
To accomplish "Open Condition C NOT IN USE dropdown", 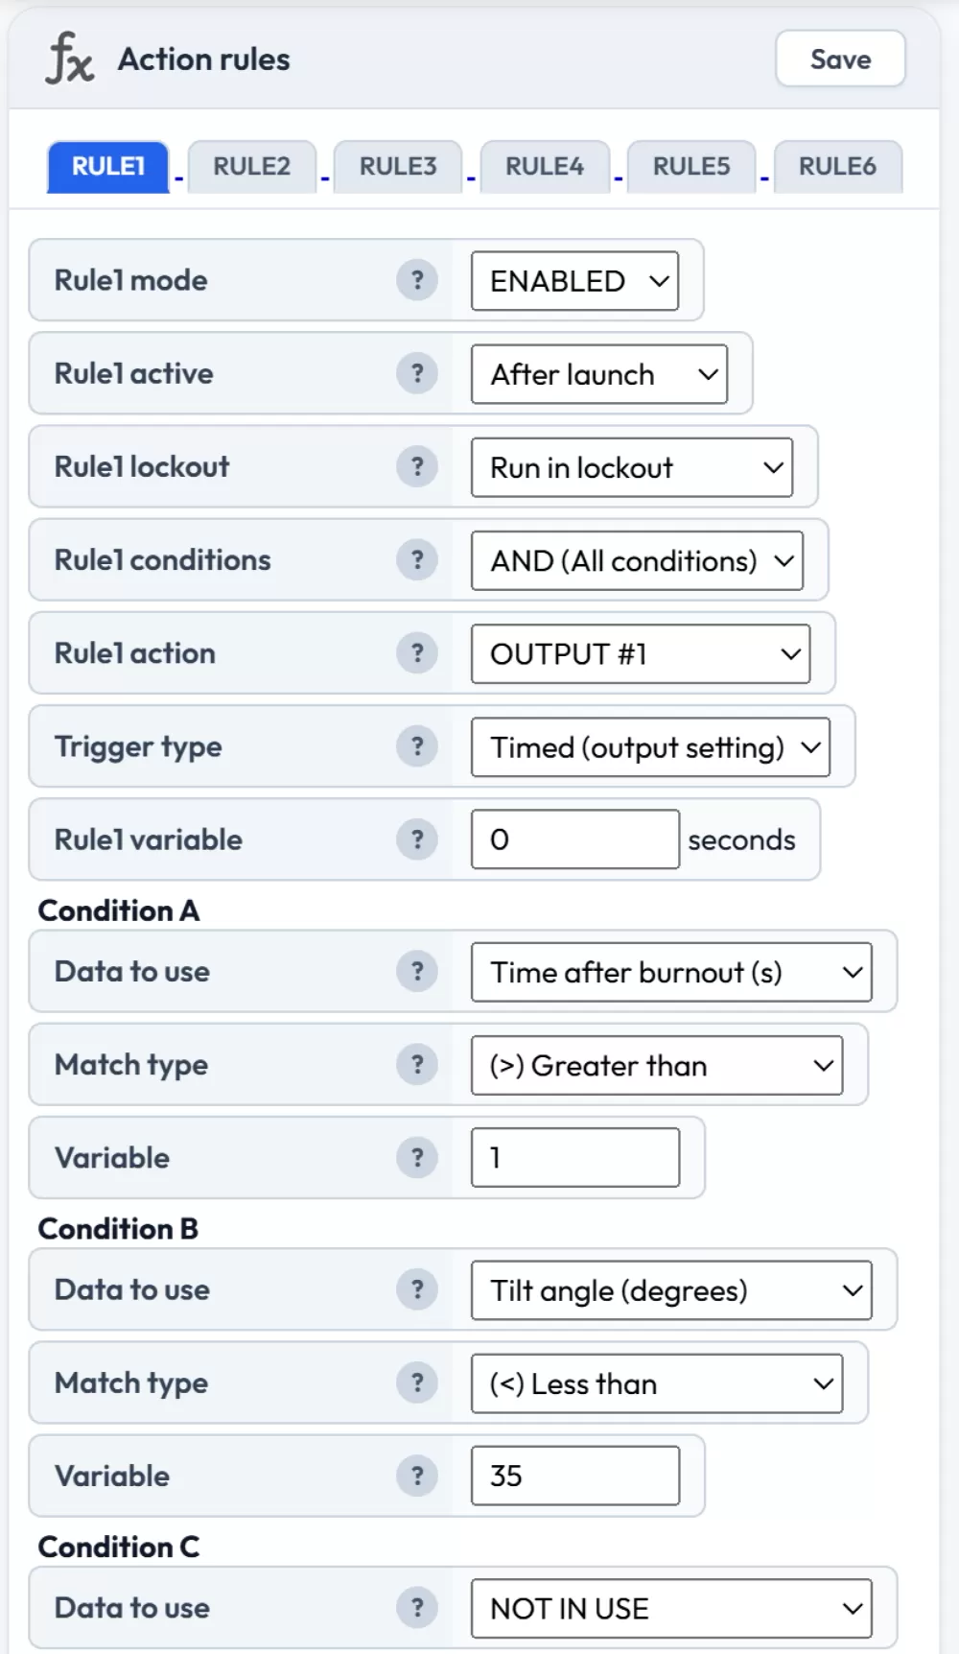I will [671, 1608].
